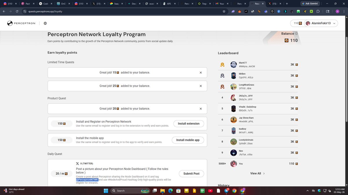Click the Vitalik | DailyDrop leaderboard name
The height and width of the screenshot is (195, 348).
click(x=247, y=107)
